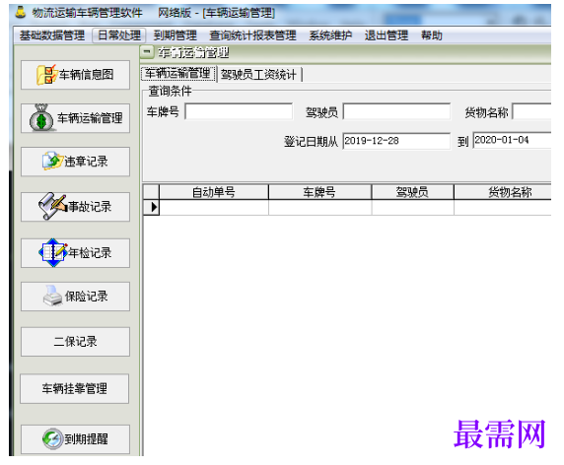Switch to the 车辆运输管理 tab
Screen dimensions: 564x465
178,74
